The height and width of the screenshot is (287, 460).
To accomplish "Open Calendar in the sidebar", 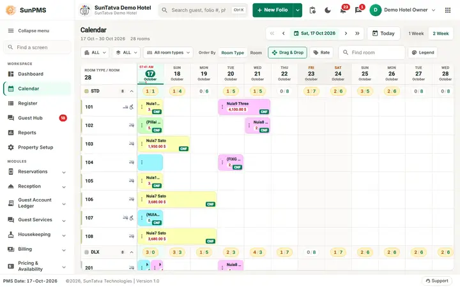I will click(x=37, y=89).
